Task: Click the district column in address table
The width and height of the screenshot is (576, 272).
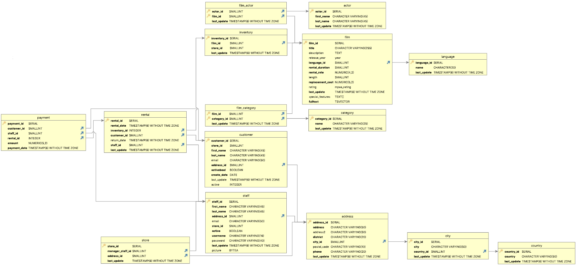Action: 347,237
